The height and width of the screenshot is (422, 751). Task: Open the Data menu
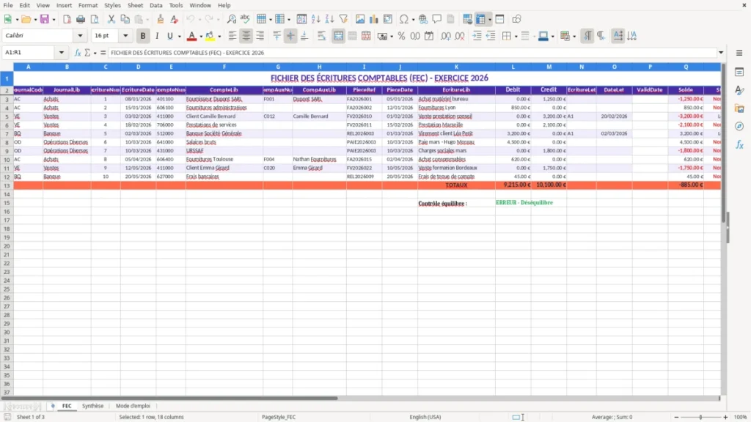[156, 5]
